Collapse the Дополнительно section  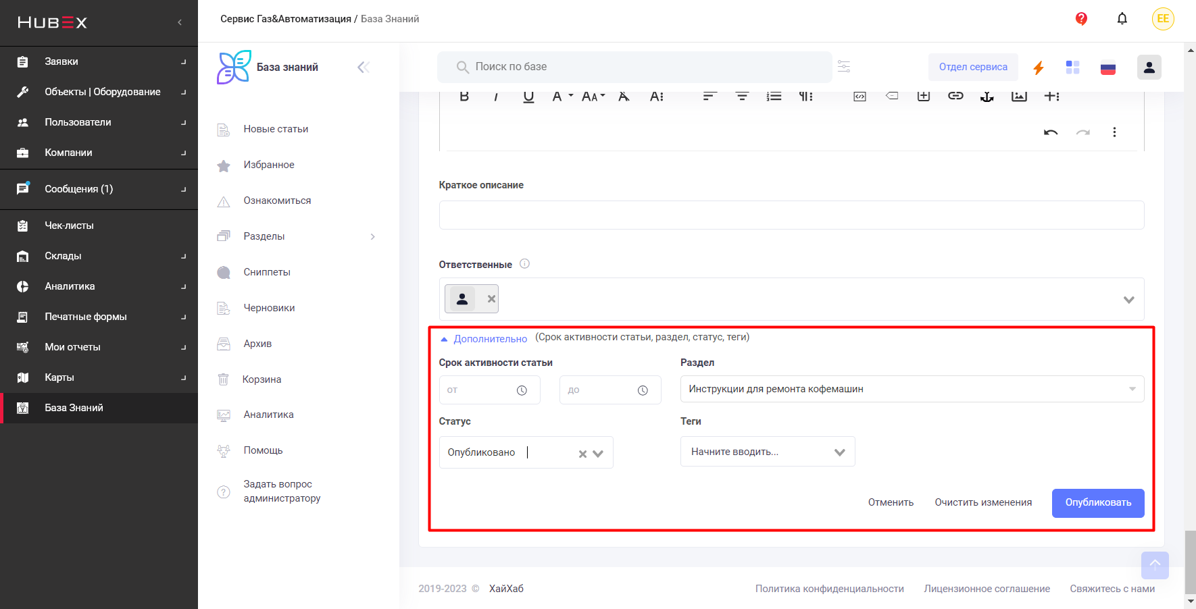pos(483,339)
